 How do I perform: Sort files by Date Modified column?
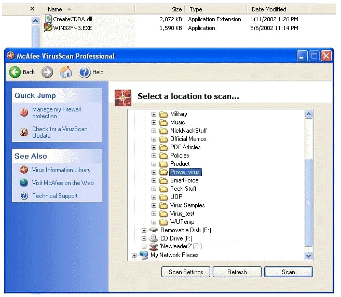[268, 9]
